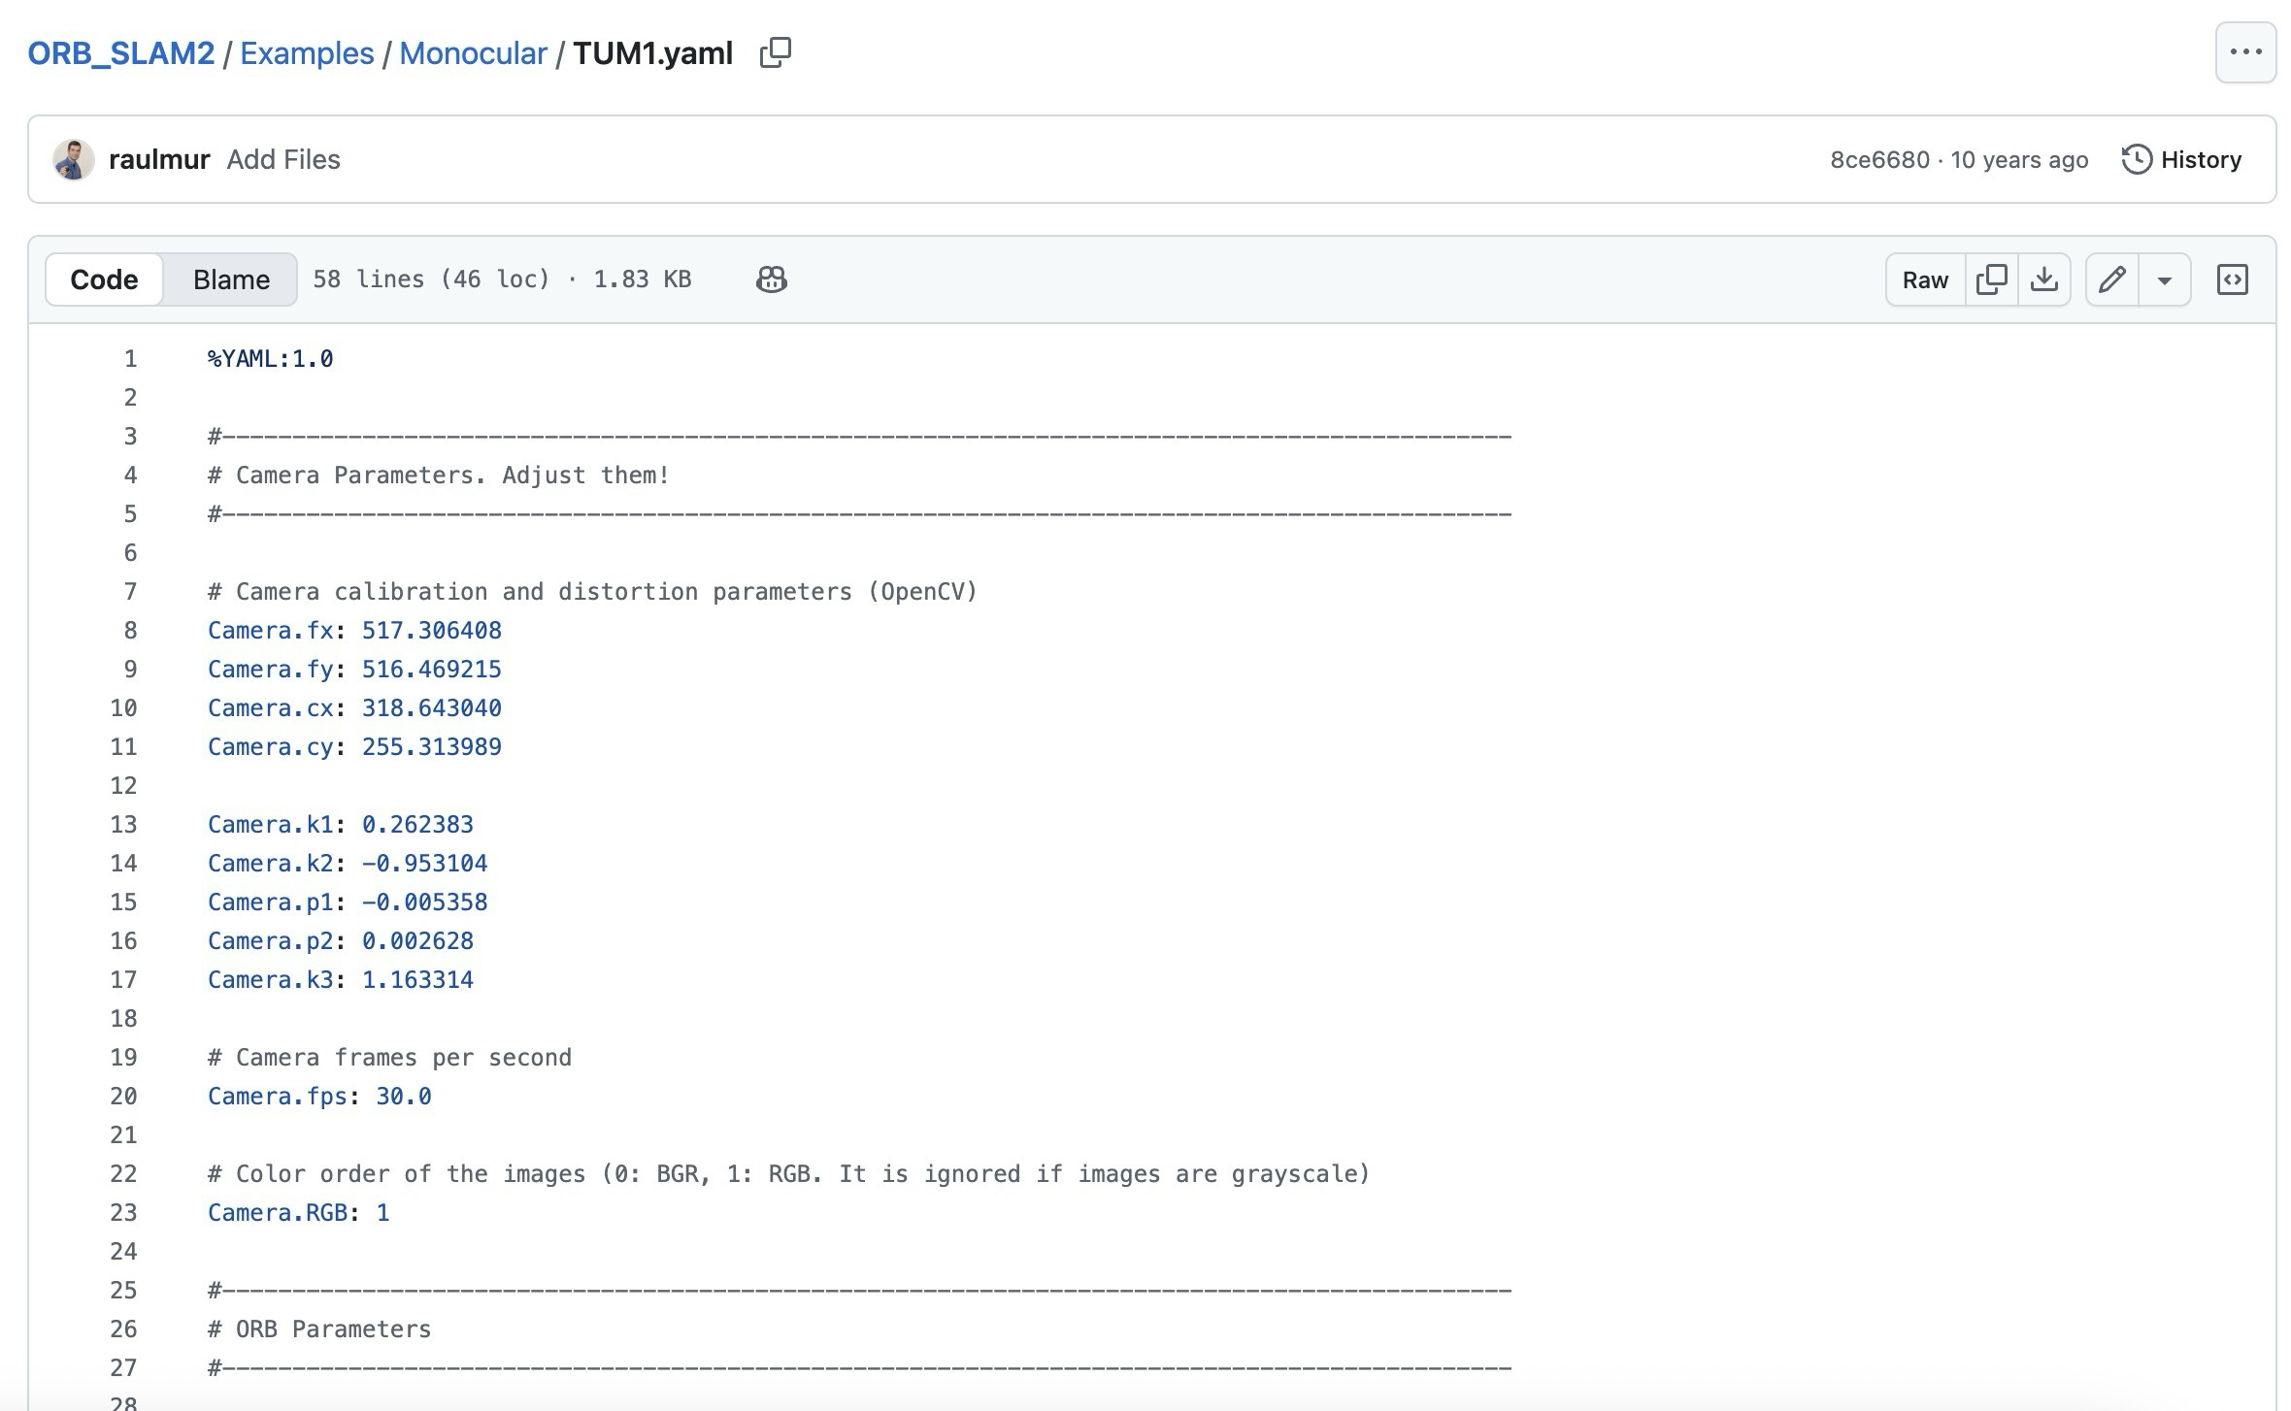Click the '# Camera frames per second' comment
Screen dimensions: 2291x1411
point(389,1058)
